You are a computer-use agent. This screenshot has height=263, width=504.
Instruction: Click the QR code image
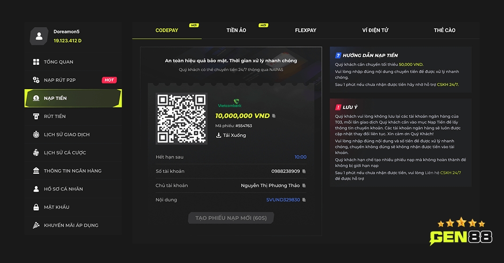181,118
